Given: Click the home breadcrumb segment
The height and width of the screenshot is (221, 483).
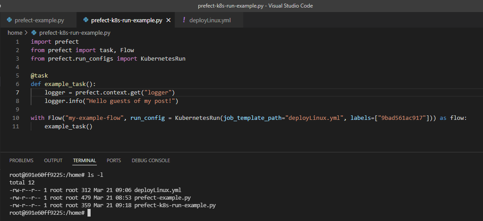Looking at the screenshot, I should 15,33.
